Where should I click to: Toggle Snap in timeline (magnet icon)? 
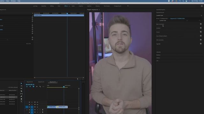point(30,86)
